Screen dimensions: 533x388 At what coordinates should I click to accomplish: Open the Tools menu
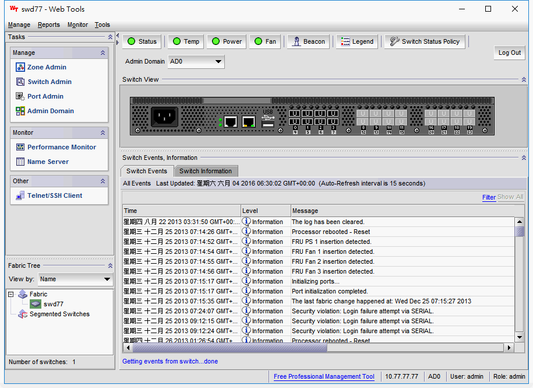(103, 25)
